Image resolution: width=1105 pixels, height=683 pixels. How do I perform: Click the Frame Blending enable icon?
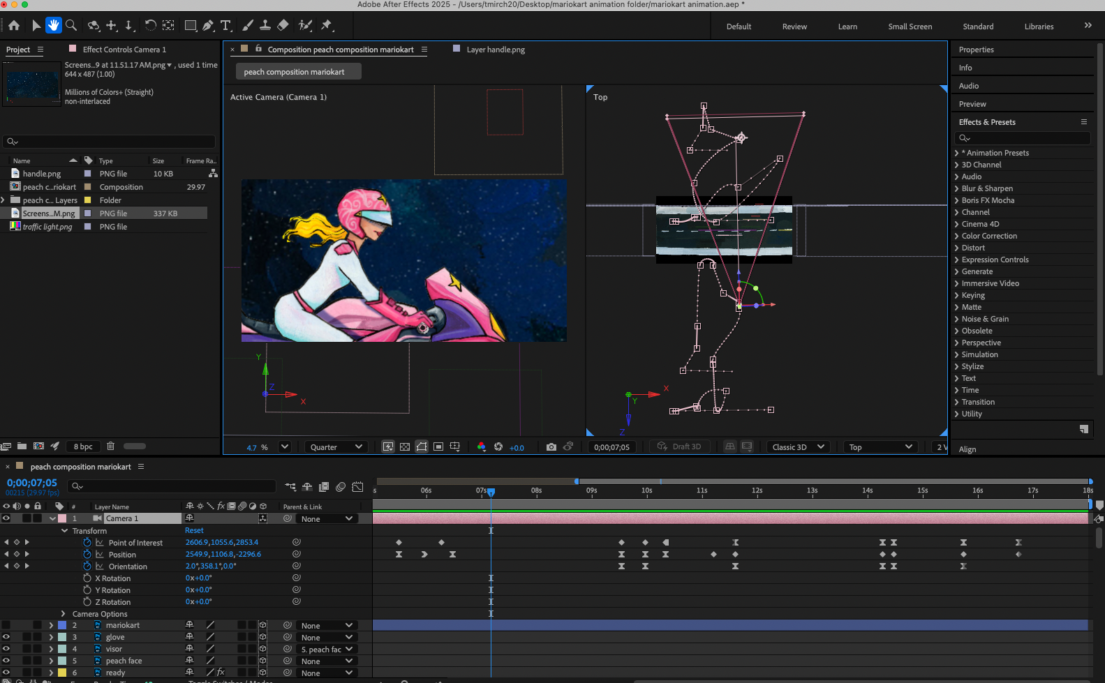click(x=324, y=487)
